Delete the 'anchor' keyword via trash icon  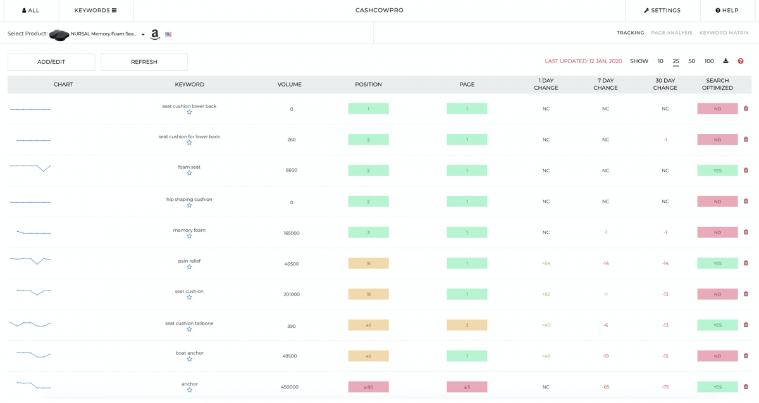tap(746, 386)
